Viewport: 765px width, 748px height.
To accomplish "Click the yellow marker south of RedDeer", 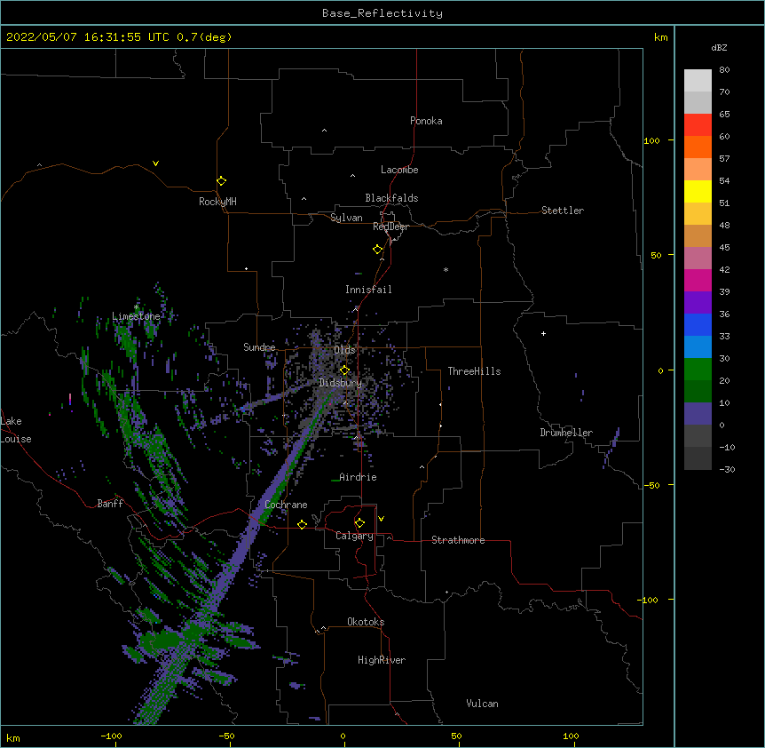I will tap(377, 250).
